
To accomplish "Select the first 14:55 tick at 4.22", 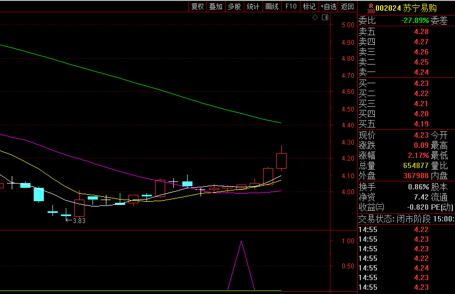I will (x=421, y=229).
